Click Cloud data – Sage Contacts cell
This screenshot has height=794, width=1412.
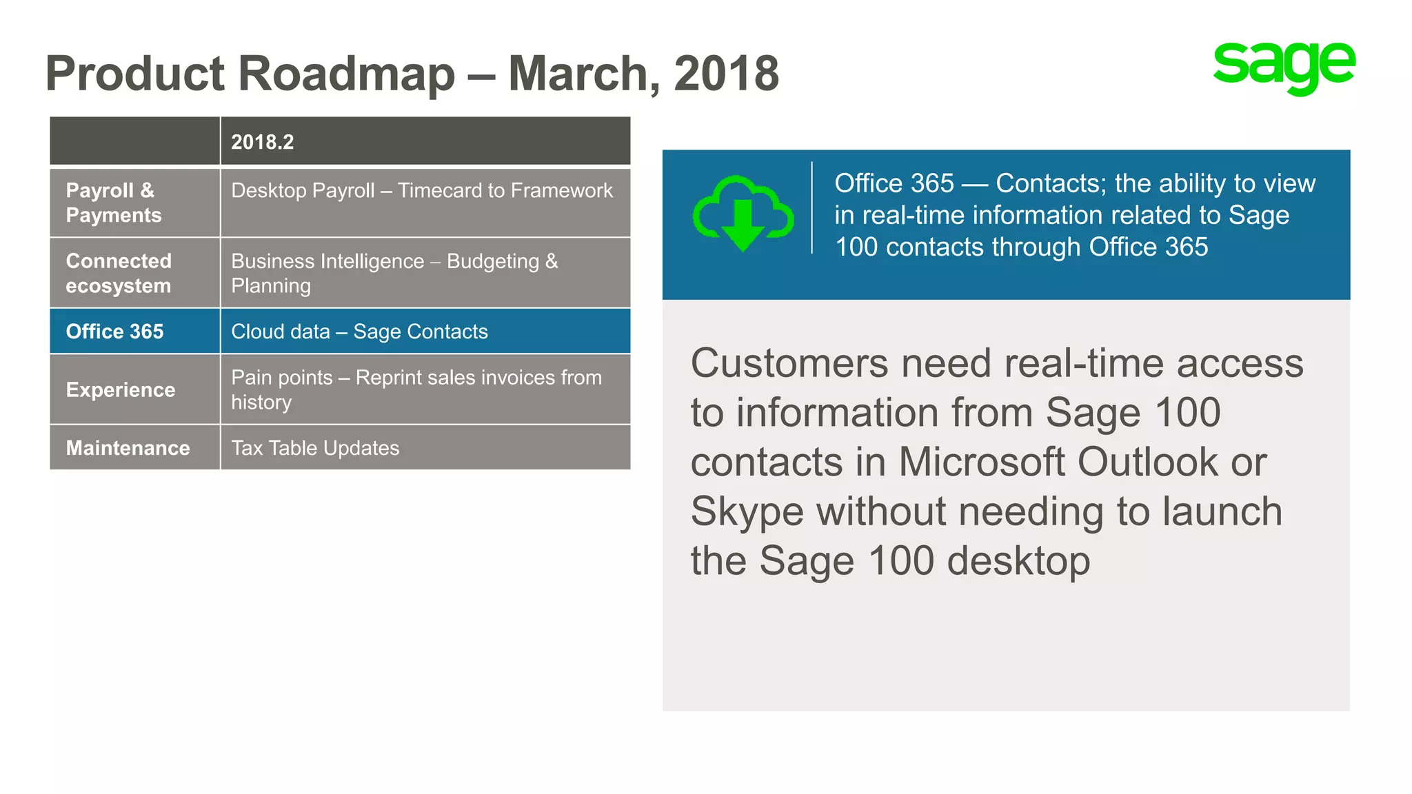click(x=425, y=331)
